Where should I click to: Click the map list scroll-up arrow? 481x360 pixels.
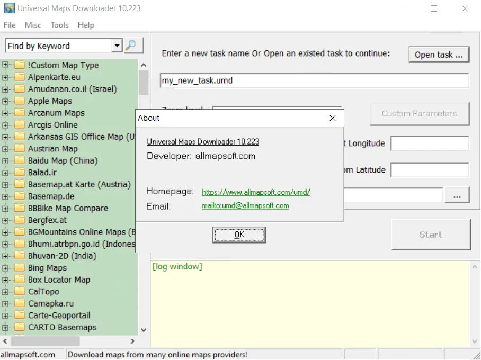144,65
